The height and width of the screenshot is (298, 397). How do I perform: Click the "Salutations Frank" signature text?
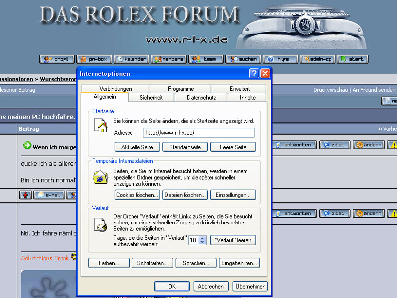(45, 258)
